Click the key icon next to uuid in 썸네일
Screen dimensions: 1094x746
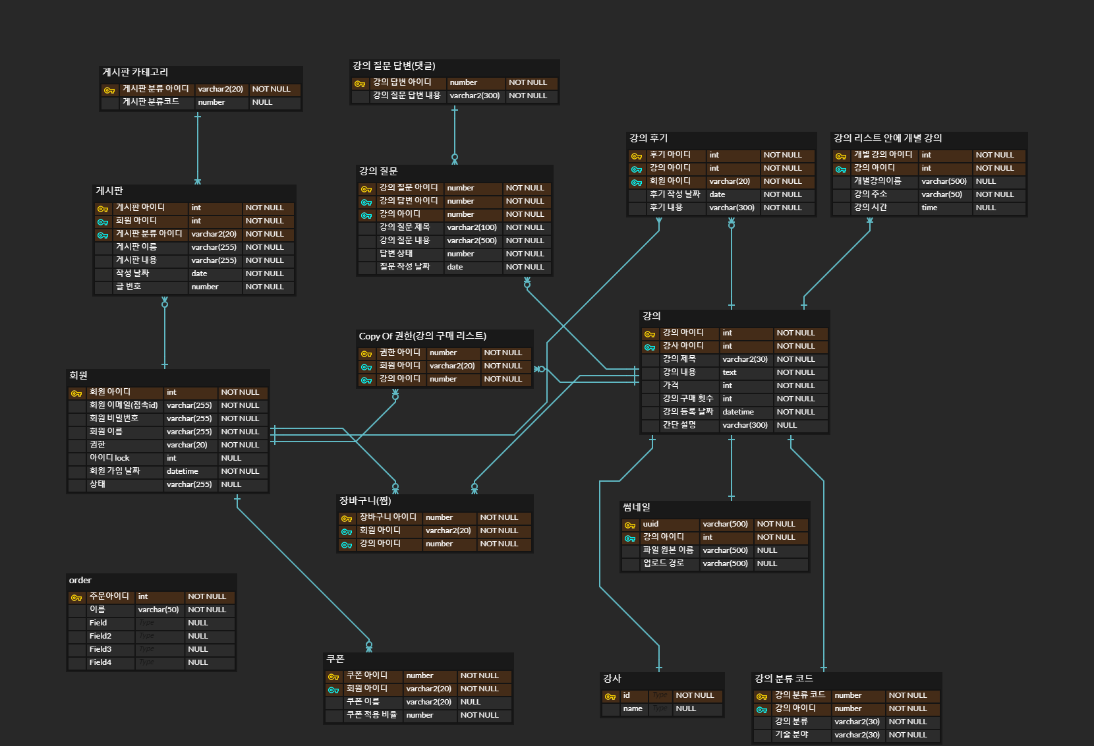pos(629,524)
